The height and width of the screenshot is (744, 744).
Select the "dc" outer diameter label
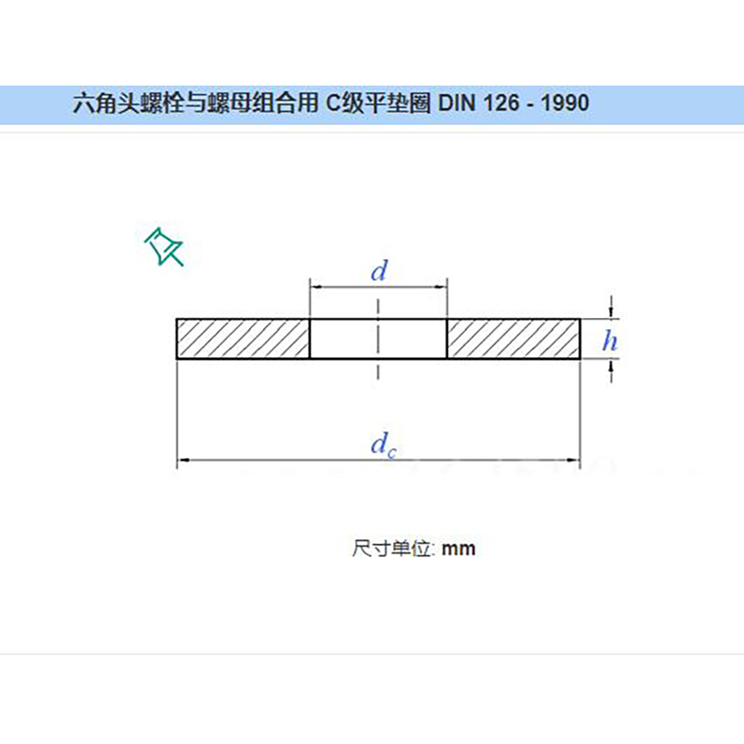coord(379,445)
